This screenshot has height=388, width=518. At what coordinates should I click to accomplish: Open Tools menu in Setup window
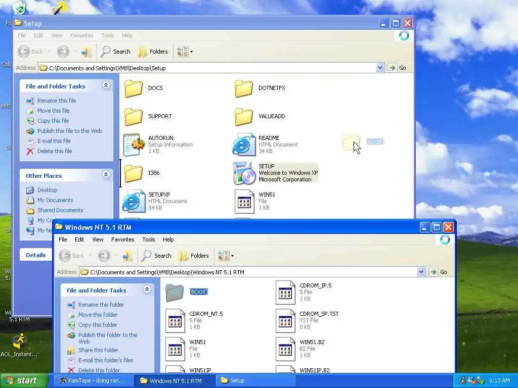pos(108,35)
